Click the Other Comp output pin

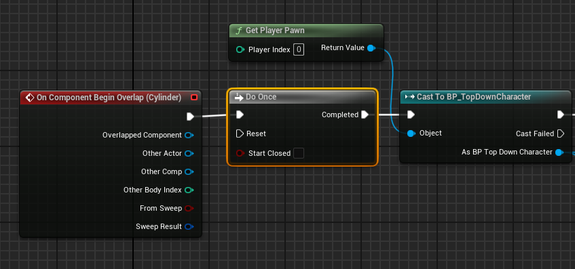(x=189, y=171)
